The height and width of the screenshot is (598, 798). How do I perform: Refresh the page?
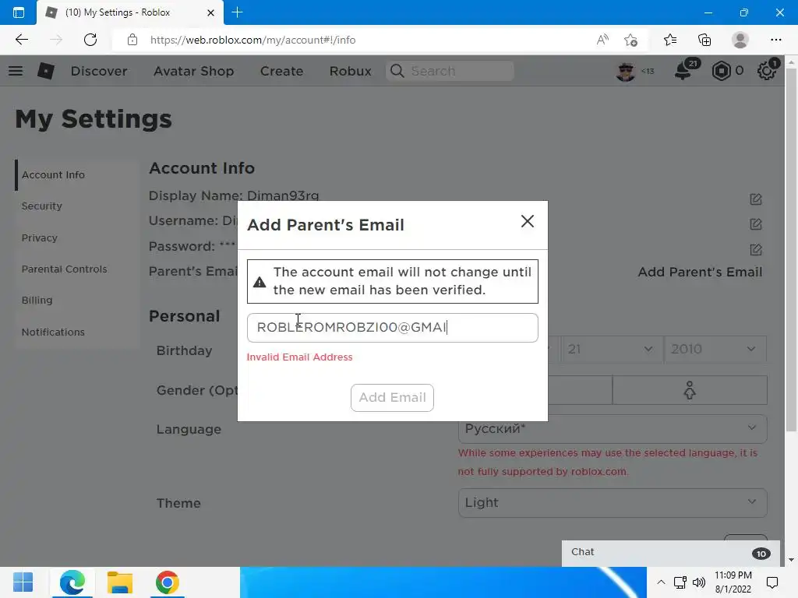[90, 40]
